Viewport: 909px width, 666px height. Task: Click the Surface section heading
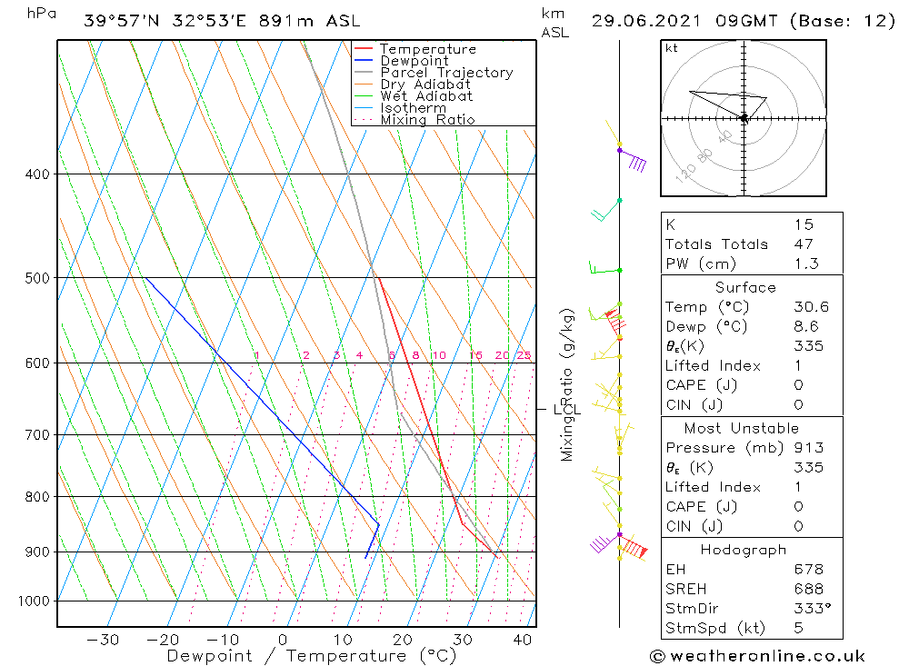tap(745, 287)
